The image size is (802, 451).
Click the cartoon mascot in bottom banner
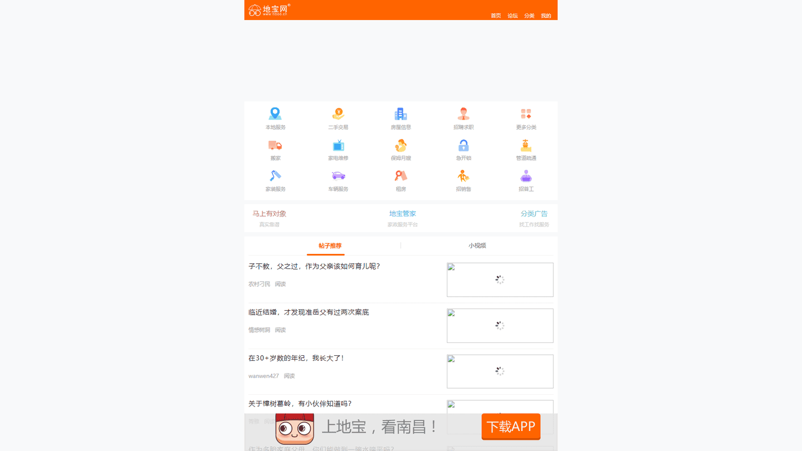coord(295,428)
